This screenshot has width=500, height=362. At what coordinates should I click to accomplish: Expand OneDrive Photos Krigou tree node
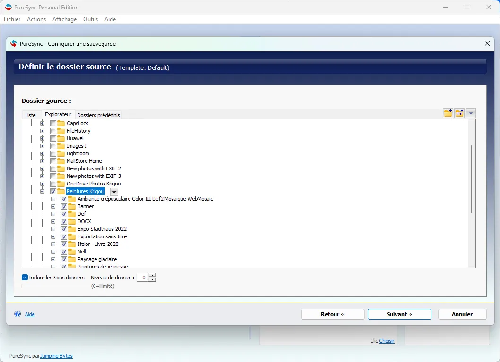tap(43, 184)
